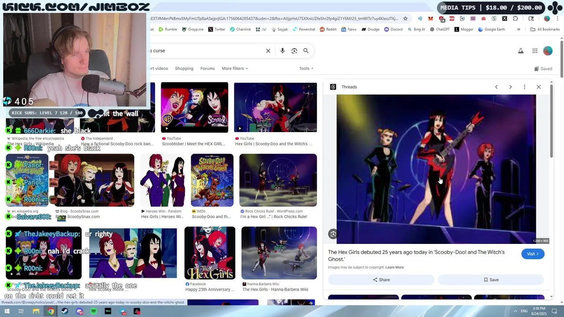Open the Powerchat bookmark

click(304, 29)
